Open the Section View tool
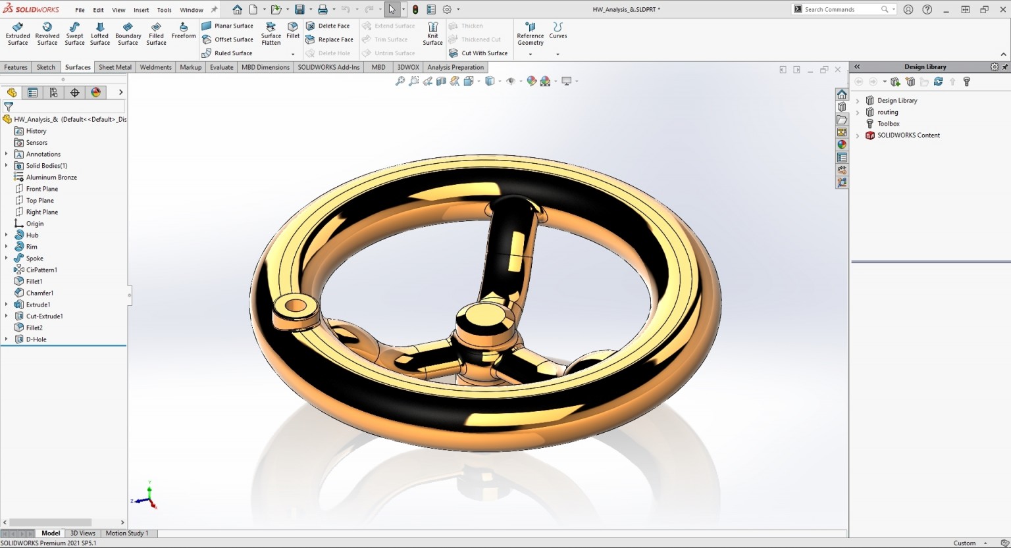The height and width of the screenshot is (548, 1011). tap(442, 81)
